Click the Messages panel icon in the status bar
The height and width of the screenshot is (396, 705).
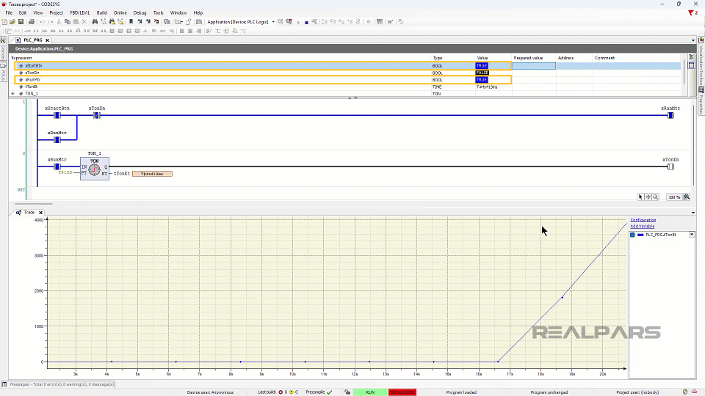[4, 384]
